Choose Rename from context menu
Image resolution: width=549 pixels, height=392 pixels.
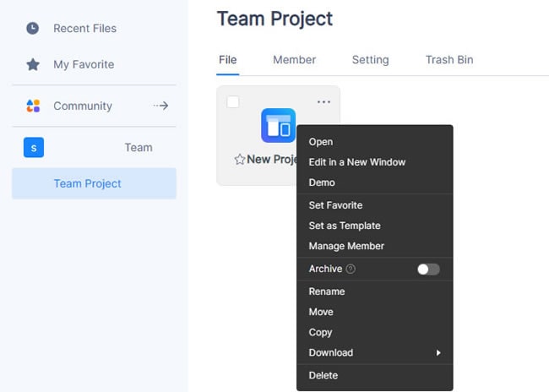coord(375,291)
